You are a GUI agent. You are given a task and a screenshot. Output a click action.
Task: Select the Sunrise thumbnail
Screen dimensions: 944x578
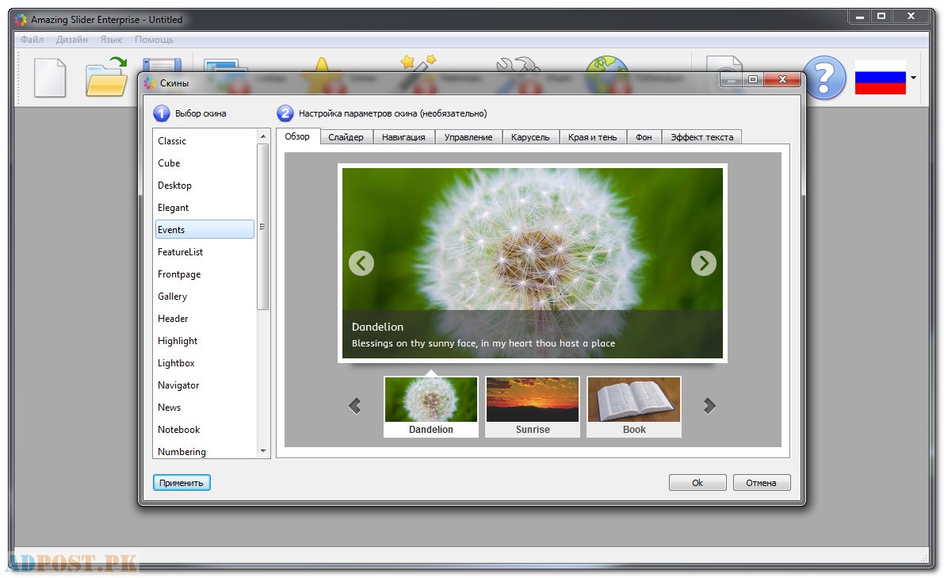click(532, 407)
